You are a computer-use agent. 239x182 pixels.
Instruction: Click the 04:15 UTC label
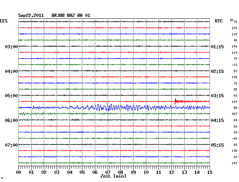217,120
